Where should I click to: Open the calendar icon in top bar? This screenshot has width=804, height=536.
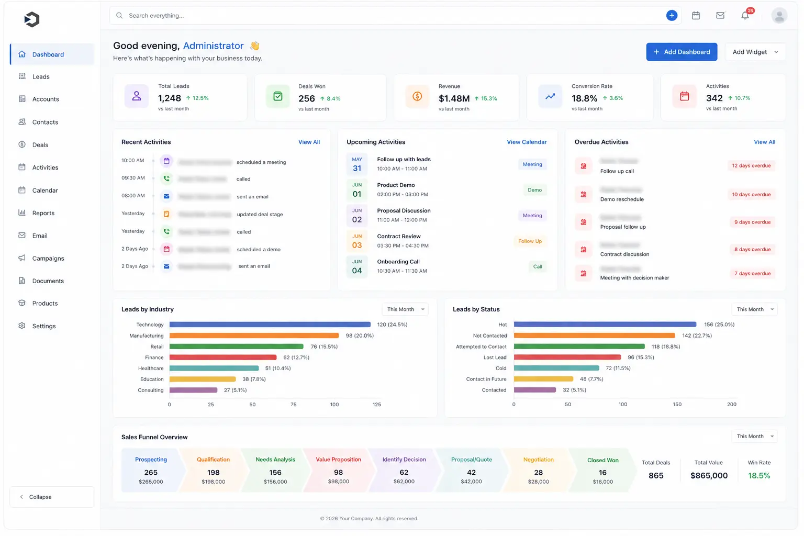pyautogui.click(x=696, y=16)
